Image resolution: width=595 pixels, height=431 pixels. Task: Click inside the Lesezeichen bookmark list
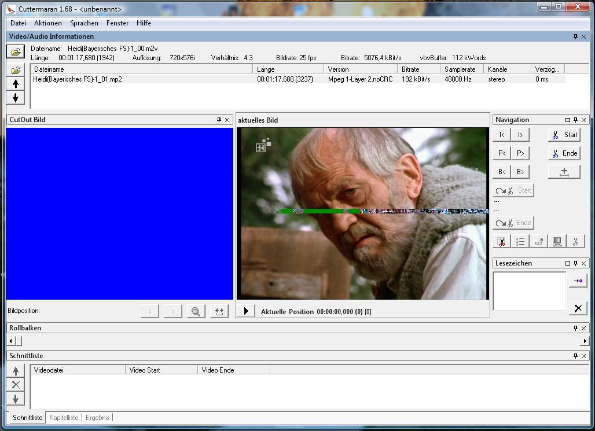(x=530, y=291)
